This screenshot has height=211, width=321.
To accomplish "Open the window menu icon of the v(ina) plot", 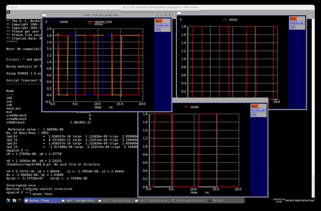I will 179,13.
